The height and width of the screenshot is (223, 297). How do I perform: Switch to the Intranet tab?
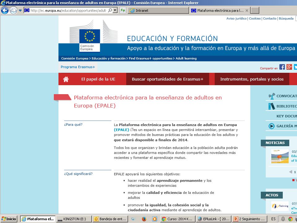(x=158, y=11)
